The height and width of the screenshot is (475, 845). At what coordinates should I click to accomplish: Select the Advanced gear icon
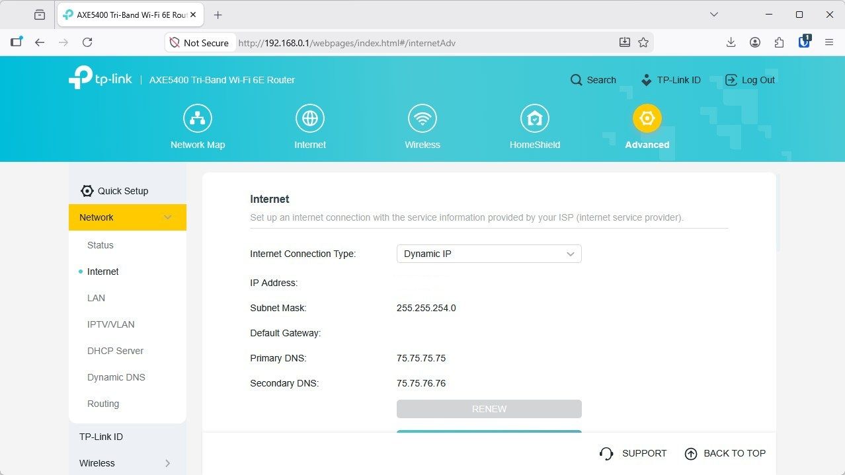[647, 118]
